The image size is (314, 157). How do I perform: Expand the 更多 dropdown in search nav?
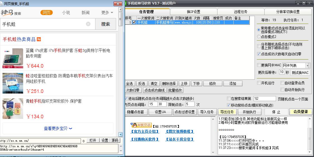tap(107, 13)
